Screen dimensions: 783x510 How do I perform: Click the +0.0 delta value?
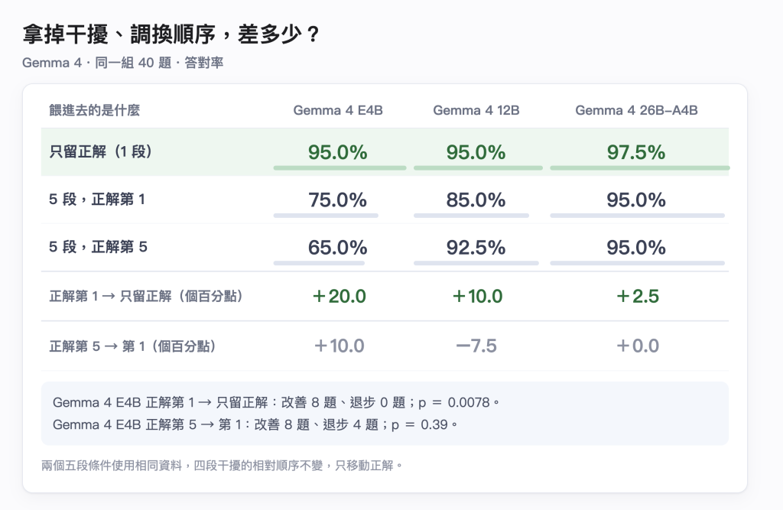tap(638, 346)
